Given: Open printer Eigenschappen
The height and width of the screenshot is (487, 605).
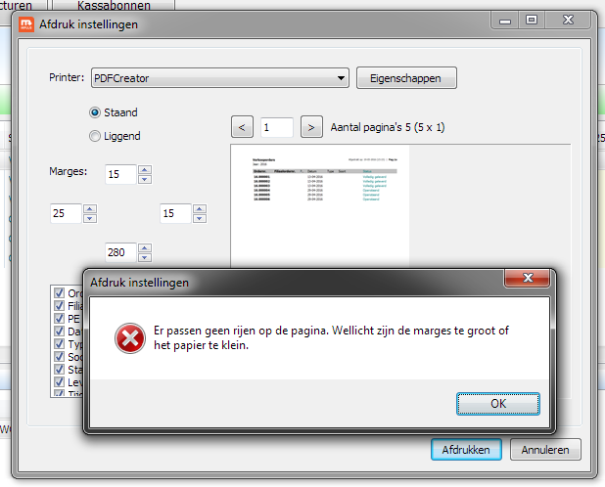Looking at the screenshot, I should (x=406, y=78).
